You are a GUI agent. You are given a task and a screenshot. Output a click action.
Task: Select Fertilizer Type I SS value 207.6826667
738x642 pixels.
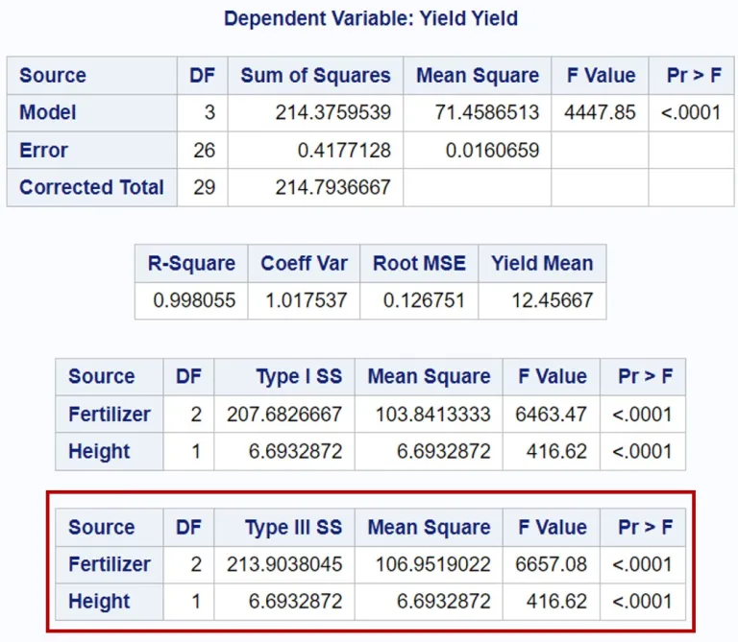[284, 415]
